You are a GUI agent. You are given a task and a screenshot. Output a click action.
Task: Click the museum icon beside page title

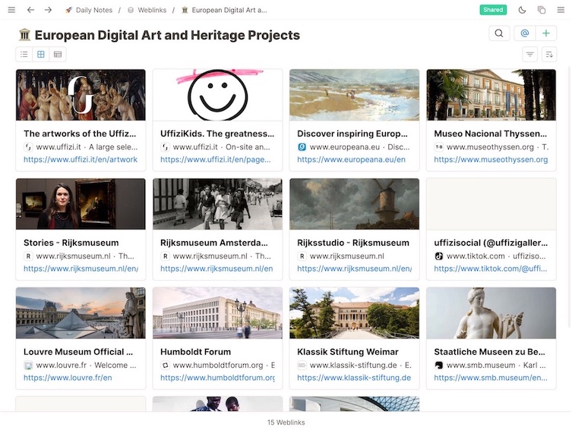24,35
